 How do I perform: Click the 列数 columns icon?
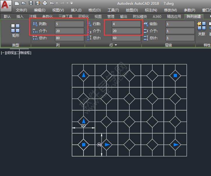(x=35, y=24)
